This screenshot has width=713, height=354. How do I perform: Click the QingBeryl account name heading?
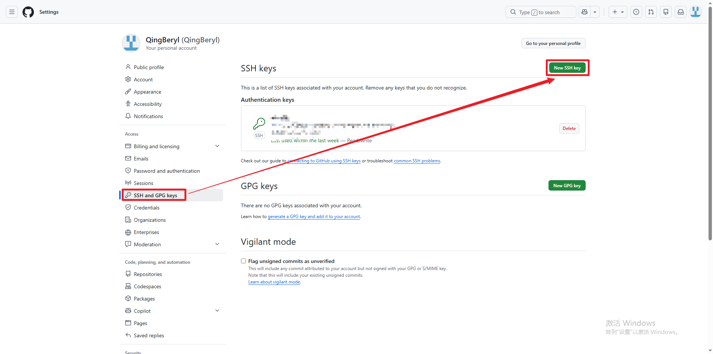coord(183,40)
